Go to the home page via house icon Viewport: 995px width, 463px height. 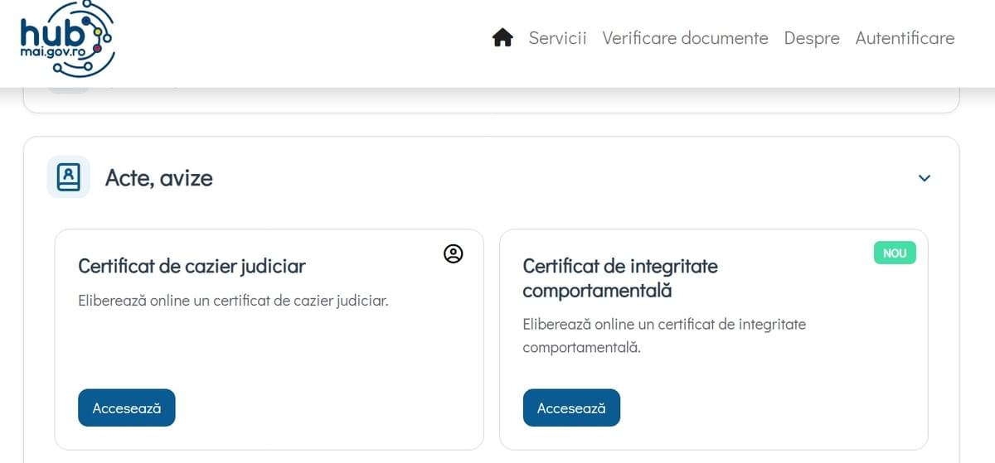click(x=502, y=38)
